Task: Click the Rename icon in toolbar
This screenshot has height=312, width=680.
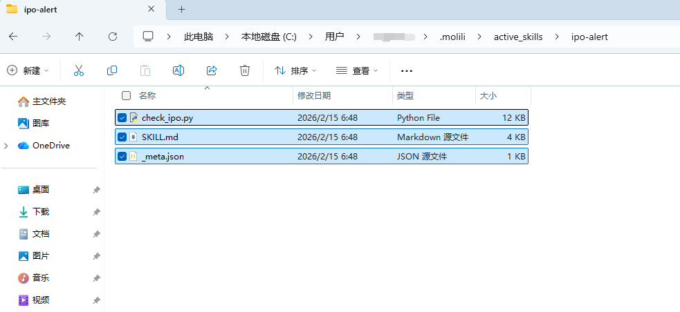Action: pyautogui.click(x=178, y=70)
